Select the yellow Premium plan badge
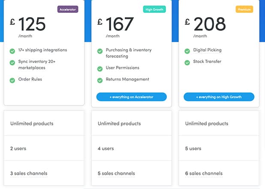The image size is (265, 189). click(x=244, y=9)
